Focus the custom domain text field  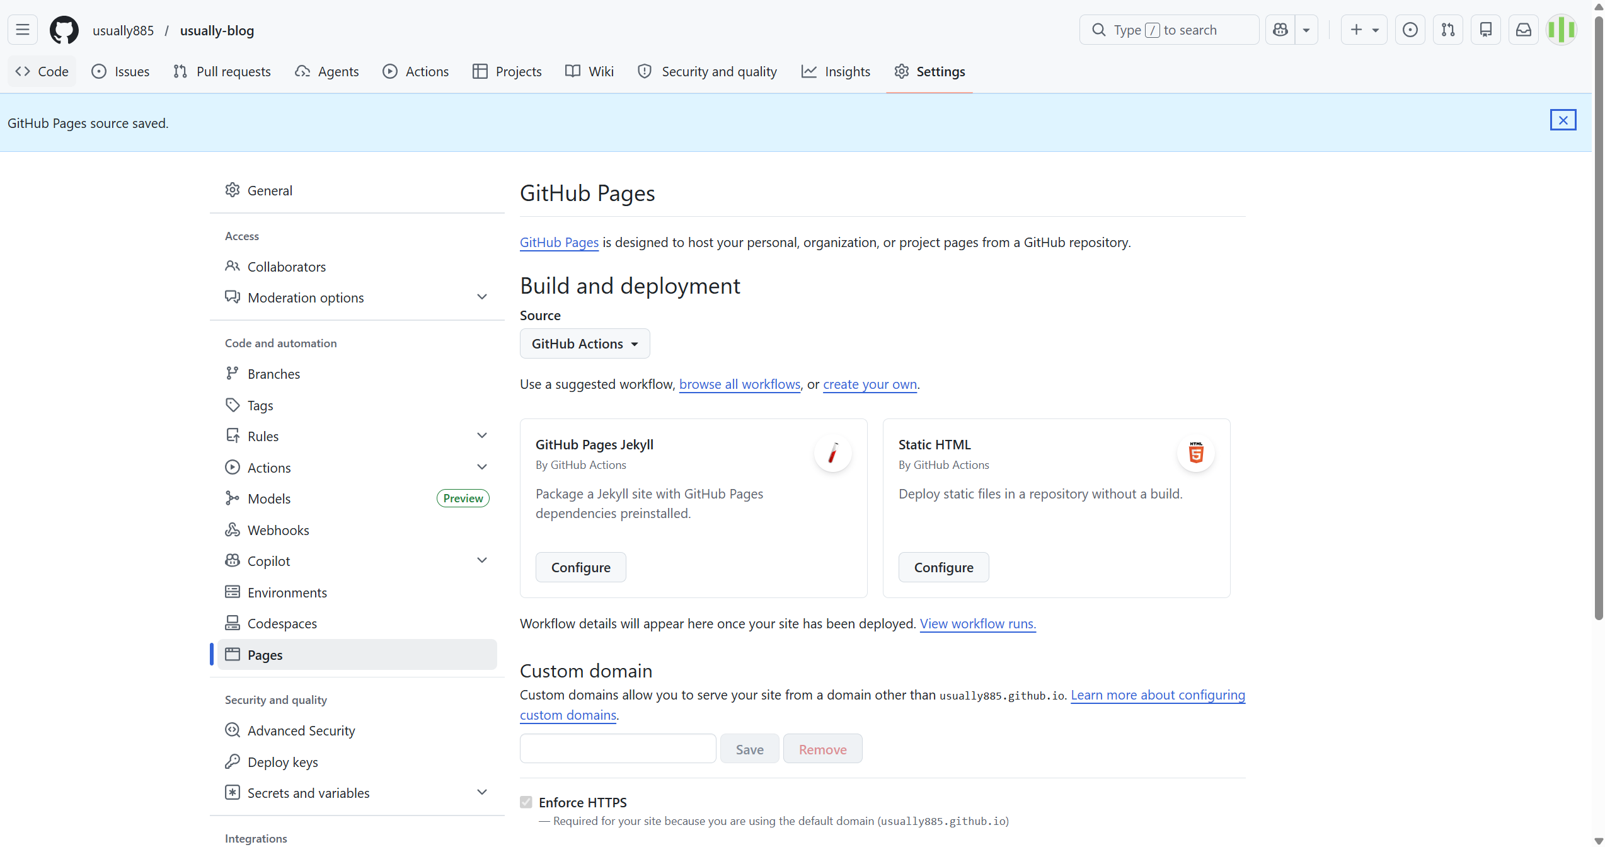618,749
